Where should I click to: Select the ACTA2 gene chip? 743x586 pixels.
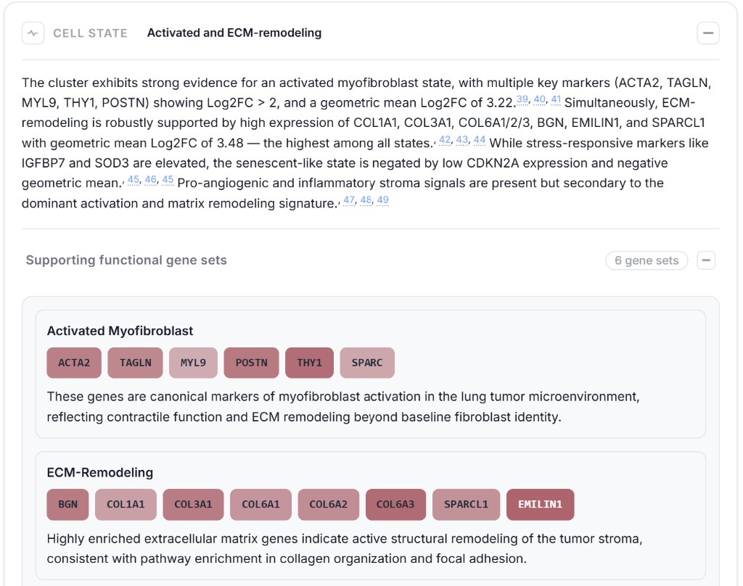74,363
